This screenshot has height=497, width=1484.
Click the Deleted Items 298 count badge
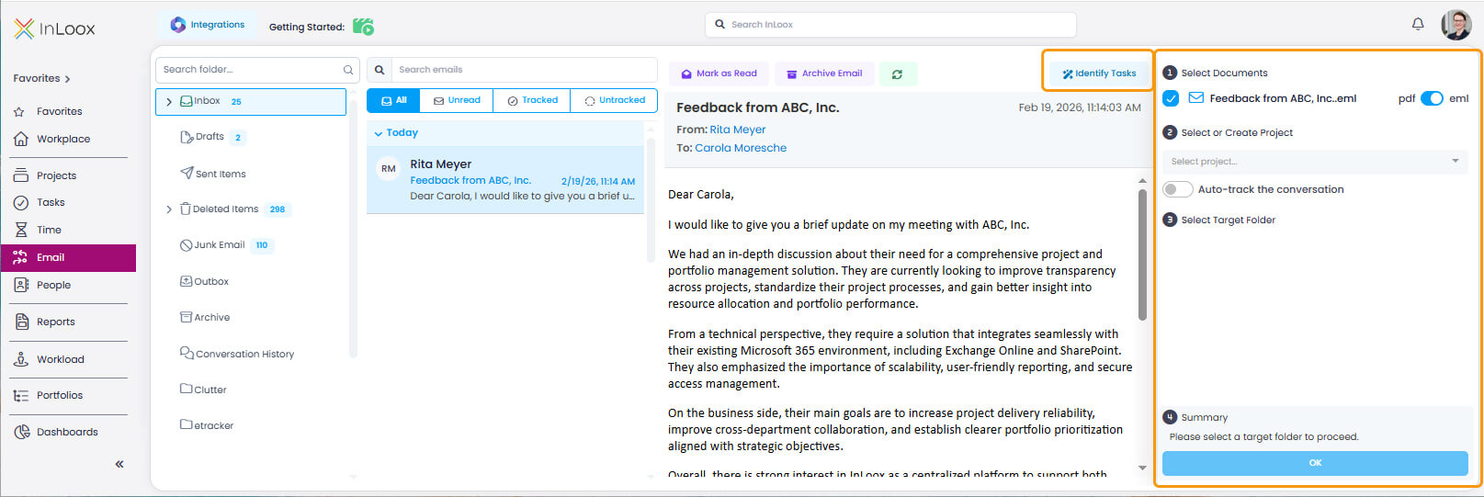pos(277,209)
